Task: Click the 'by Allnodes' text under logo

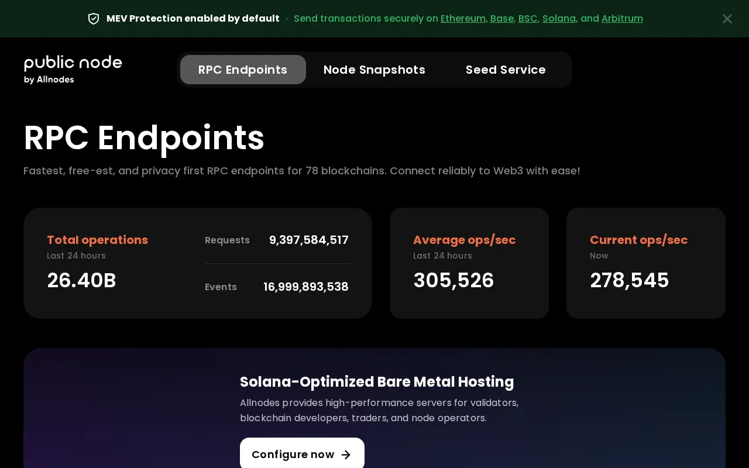Action: coord(49,80)
